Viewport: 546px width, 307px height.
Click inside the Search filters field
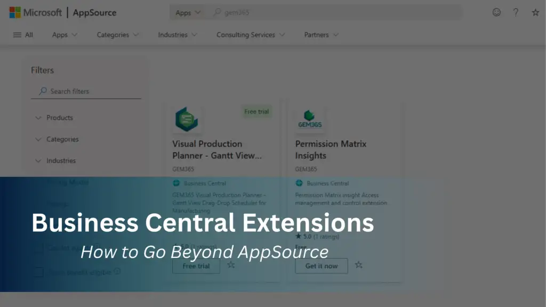pyautogui.click(x=85, y=91)
